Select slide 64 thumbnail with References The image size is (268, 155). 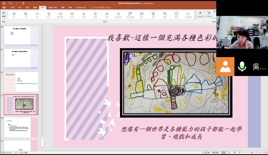click(21, 127)
